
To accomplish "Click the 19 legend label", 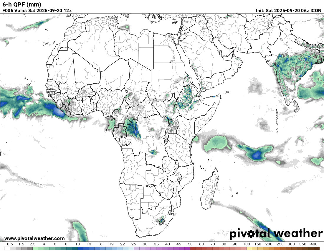I will (x=111, y=244).
